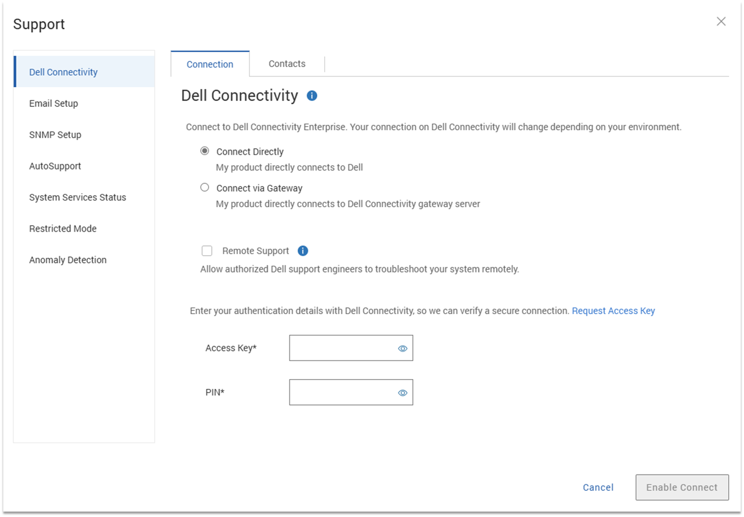Reveal the PIN using eye icon
This screenshot has height=517, width=744.
(x=403, y=393)
